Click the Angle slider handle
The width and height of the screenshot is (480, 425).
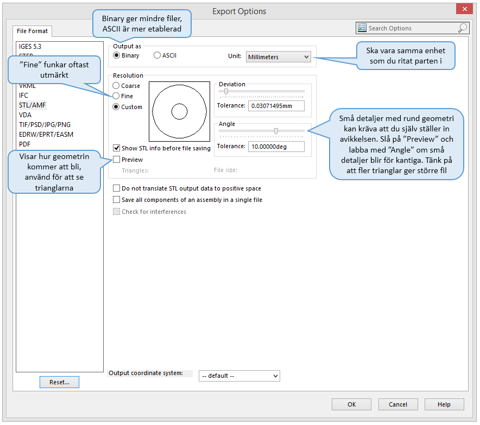(x=276, y=131)
